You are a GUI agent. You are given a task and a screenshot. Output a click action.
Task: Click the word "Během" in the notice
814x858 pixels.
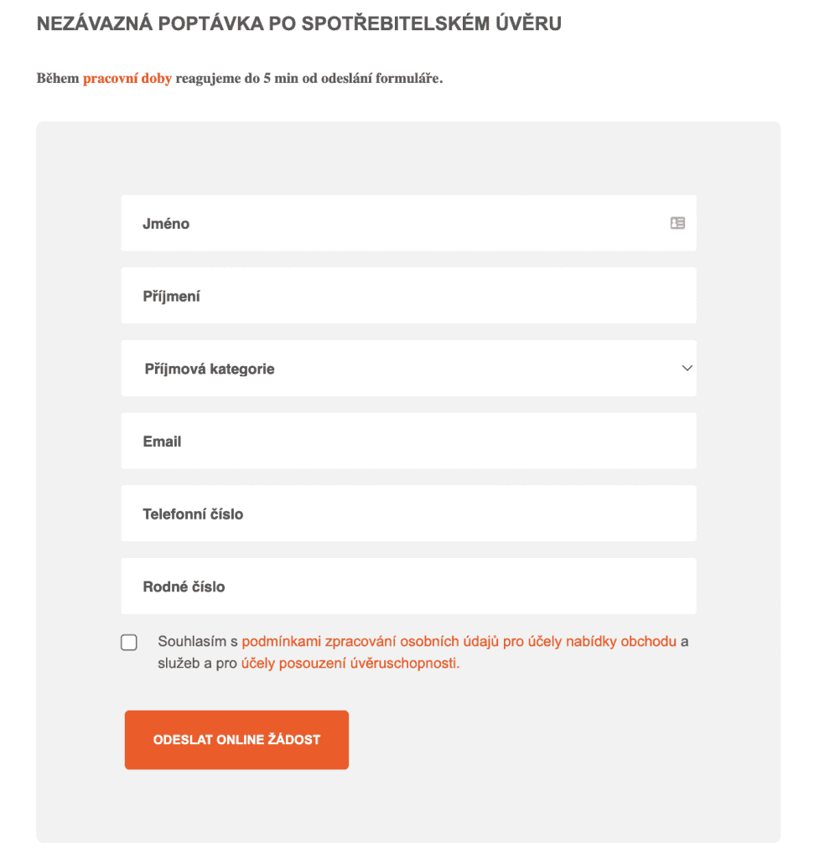[58, 79]
